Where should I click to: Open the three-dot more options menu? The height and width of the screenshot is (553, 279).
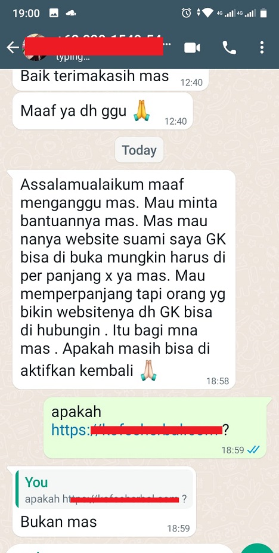click(x=262, y=48)
